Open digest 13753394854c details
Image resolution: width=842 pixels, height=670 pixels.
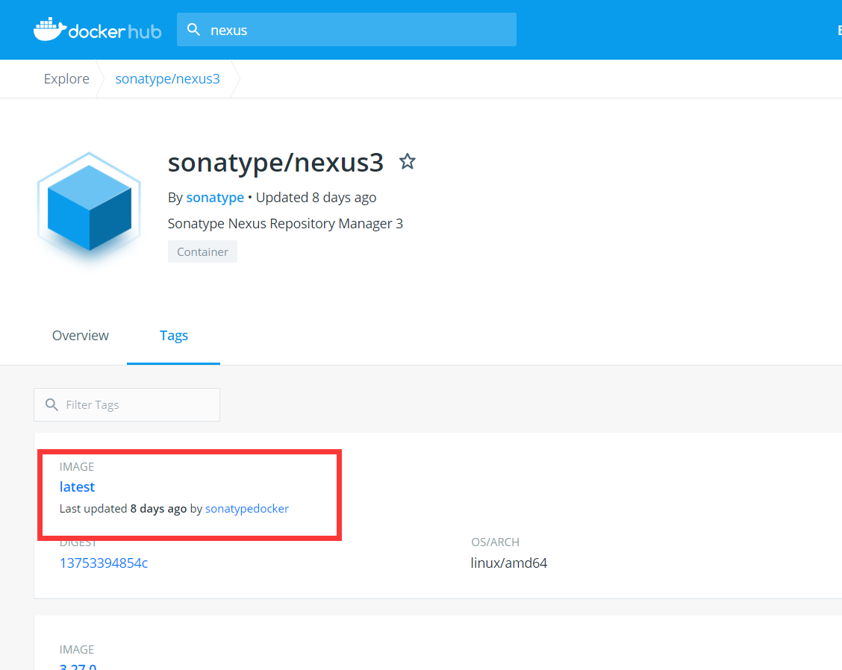(104, 563)
